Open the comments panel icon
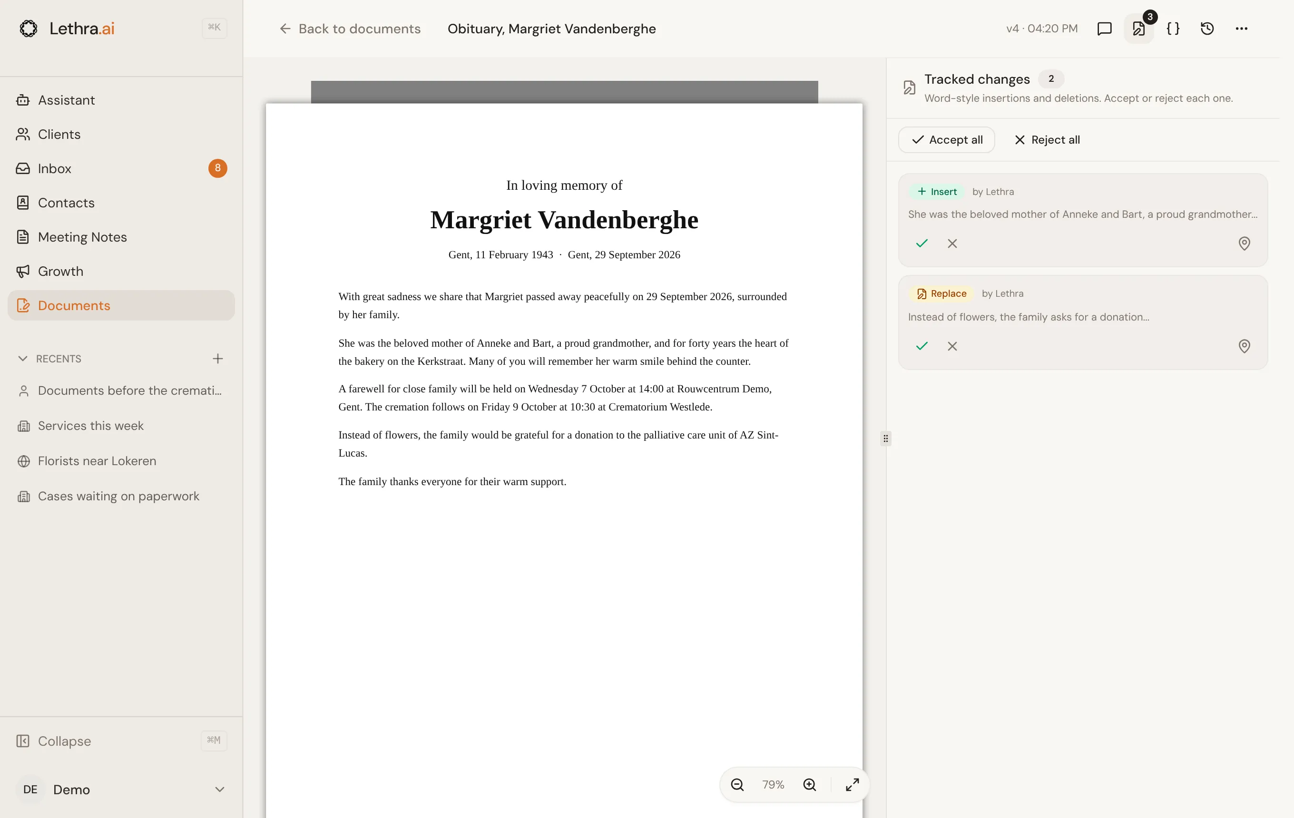 click(1104, 29)
